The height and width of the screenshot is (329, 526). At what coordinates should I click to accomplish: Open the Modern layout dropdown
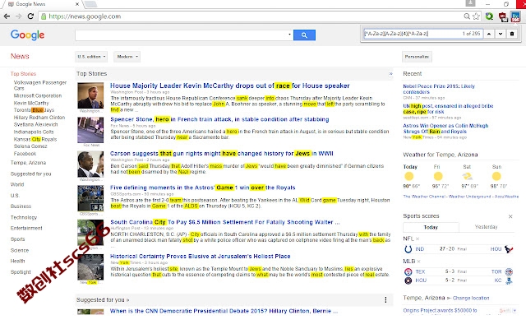[127, 57]
